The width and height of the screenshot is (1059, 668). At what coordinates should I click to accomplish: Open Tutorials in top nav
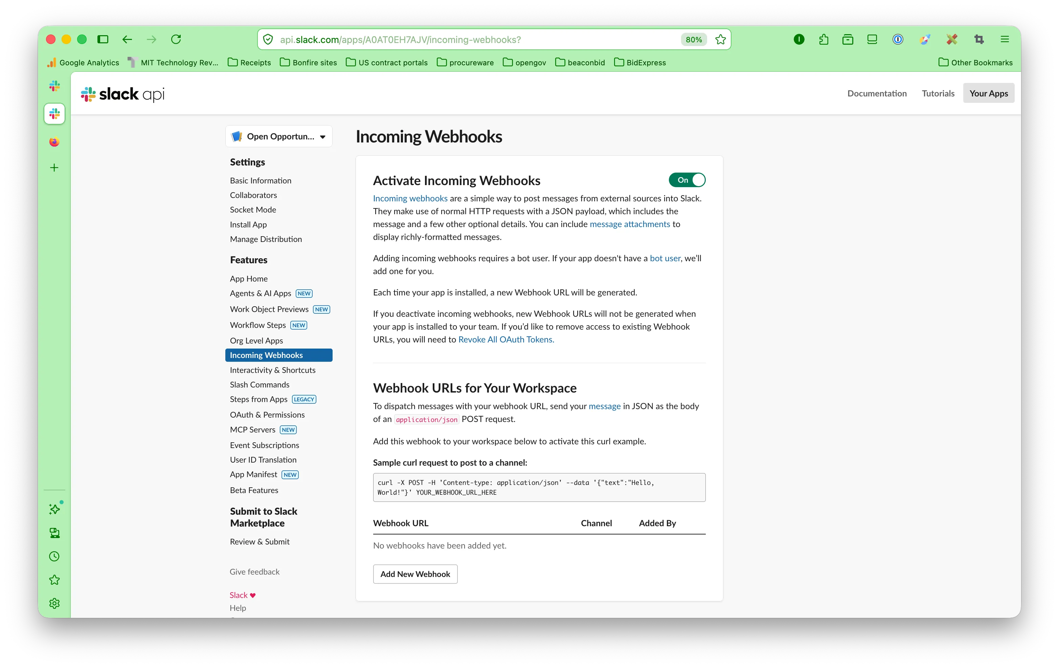pos(938,93)
